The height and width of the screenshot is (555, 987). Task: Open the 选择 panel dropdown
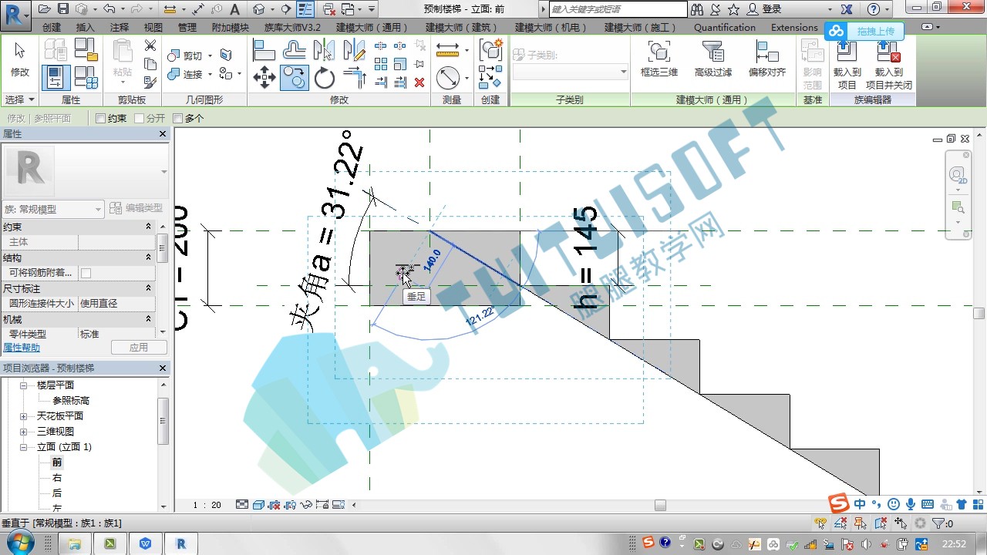20,99
